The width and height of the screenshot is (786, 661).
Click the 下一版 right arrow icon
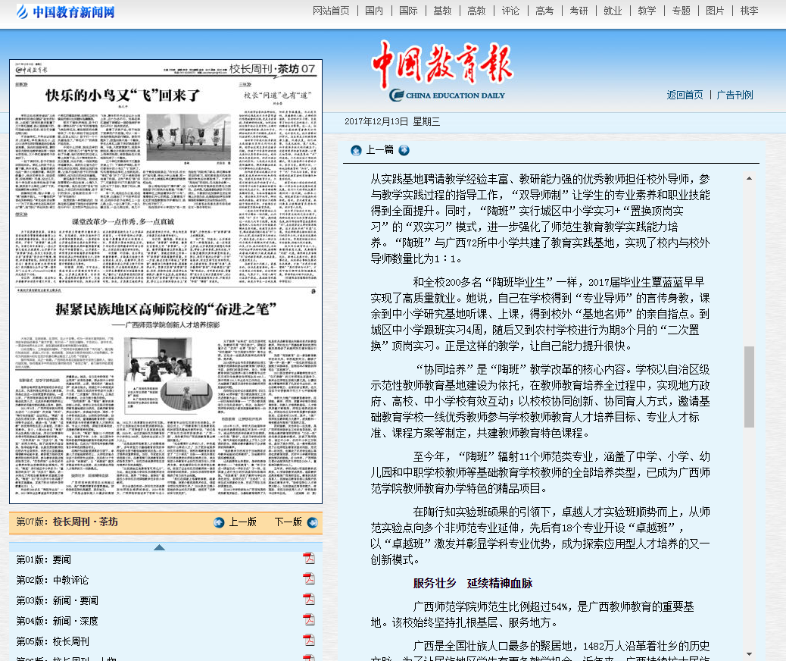click(x=312, y=522)
